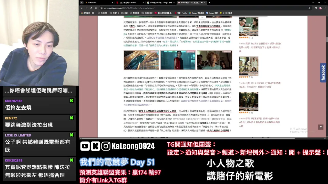
Task: Bookmark this page with the star icon
Action: (309, 8)
